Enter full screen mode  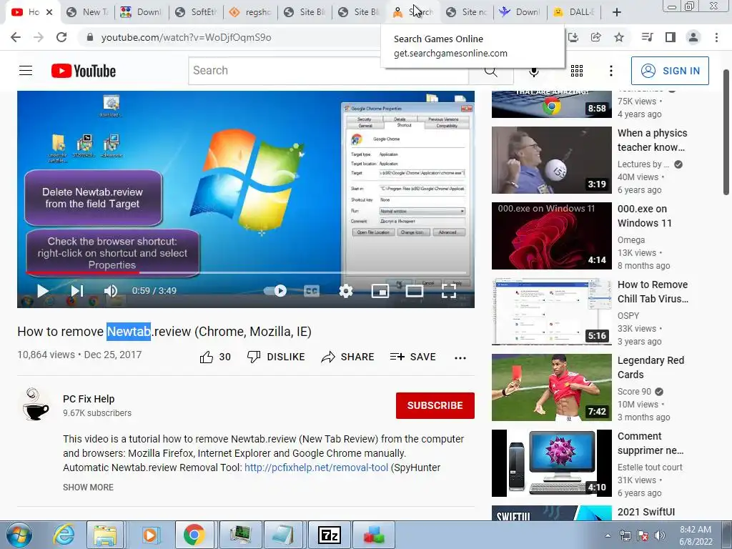click(449, 291)
